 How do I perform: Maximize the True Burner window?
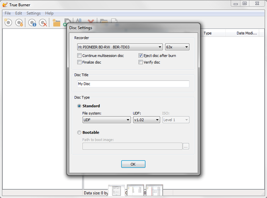(245, 4)
